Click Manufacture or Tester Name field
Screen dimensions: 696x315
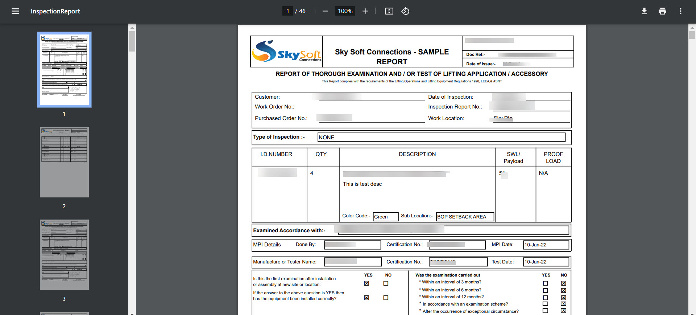click(x=353, y=262)
